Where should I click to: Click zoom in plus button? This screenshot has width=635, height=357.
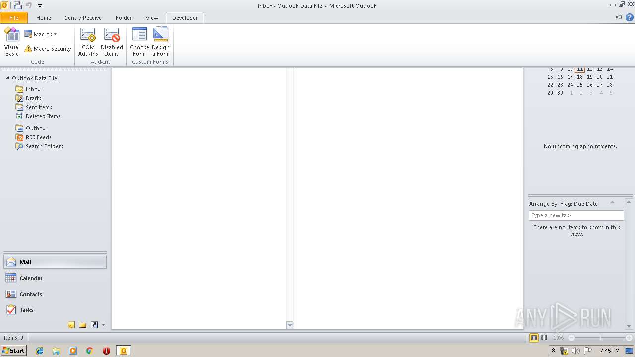629,338
